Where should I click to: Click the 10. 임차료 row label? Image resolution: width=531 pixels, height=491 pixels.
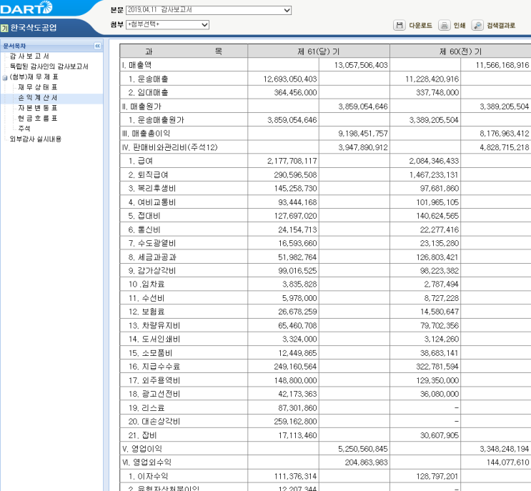(147, 284)
